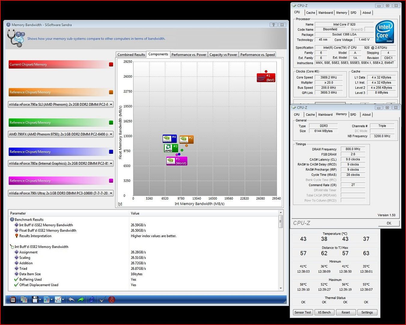This screenshot has width=406, height=325.
Task: Click the blue nVidia #4 marker on the chart
Action: (x=169, y=139)
